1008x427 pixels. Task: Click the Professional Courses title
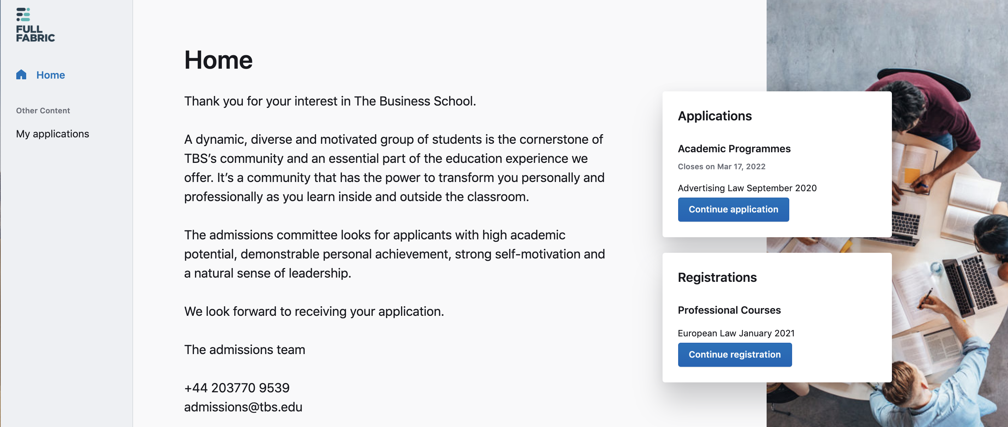tap(729, 311)
